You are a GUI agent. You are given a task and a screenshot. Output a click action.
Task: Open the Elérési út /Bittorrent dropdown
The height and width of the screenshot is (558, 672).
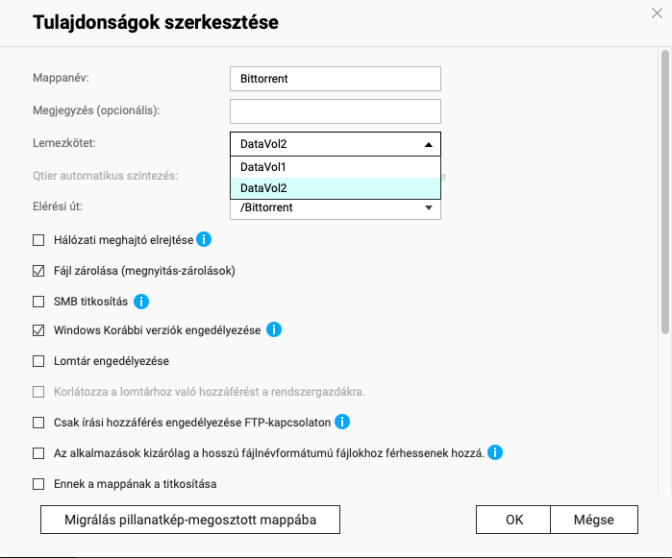336,208
